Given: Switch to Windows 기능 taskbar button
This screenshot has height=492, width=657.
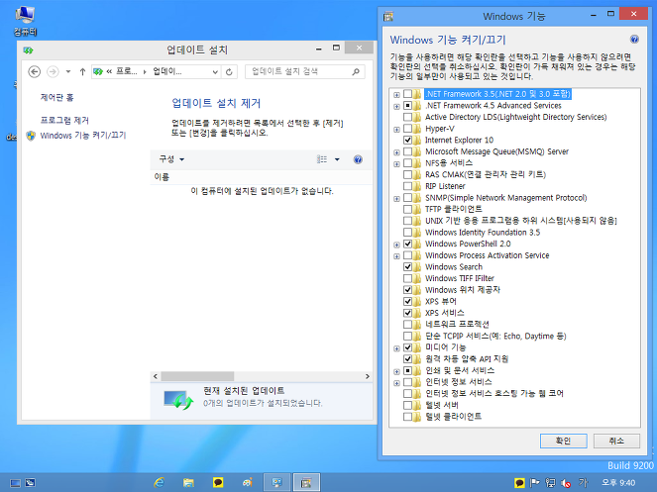Looking at the screenshot, I should click(x=307, y=482).
